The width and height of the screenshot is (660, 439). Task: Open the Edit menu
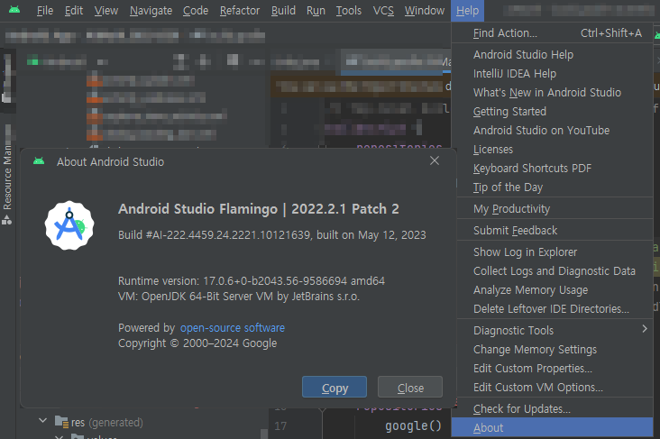pyautogui.click(x=74, y=11)
